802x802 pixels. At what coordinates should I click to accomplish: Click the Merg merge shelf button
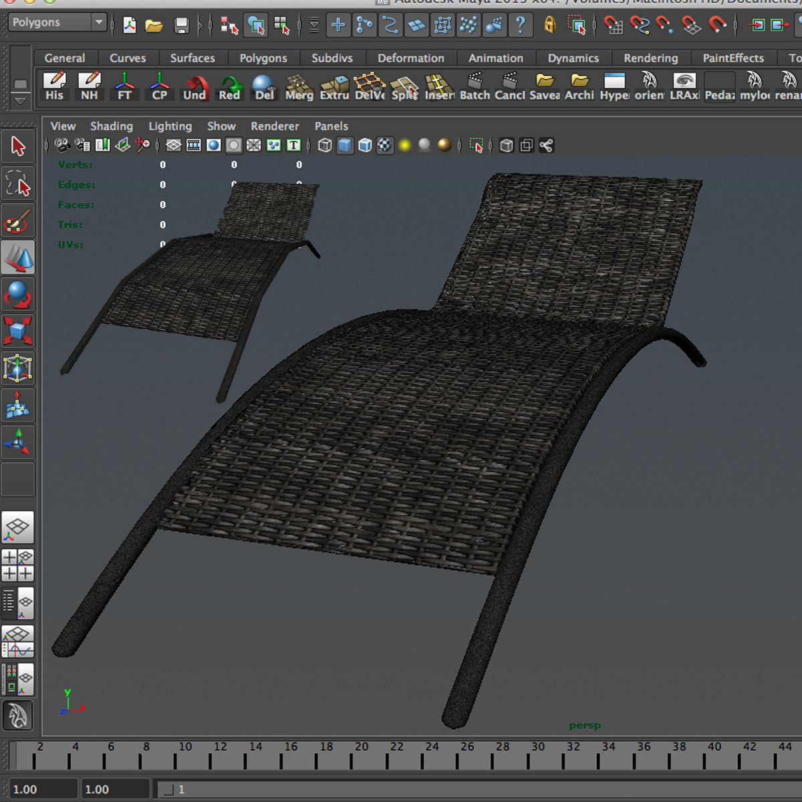pos(299,86)
